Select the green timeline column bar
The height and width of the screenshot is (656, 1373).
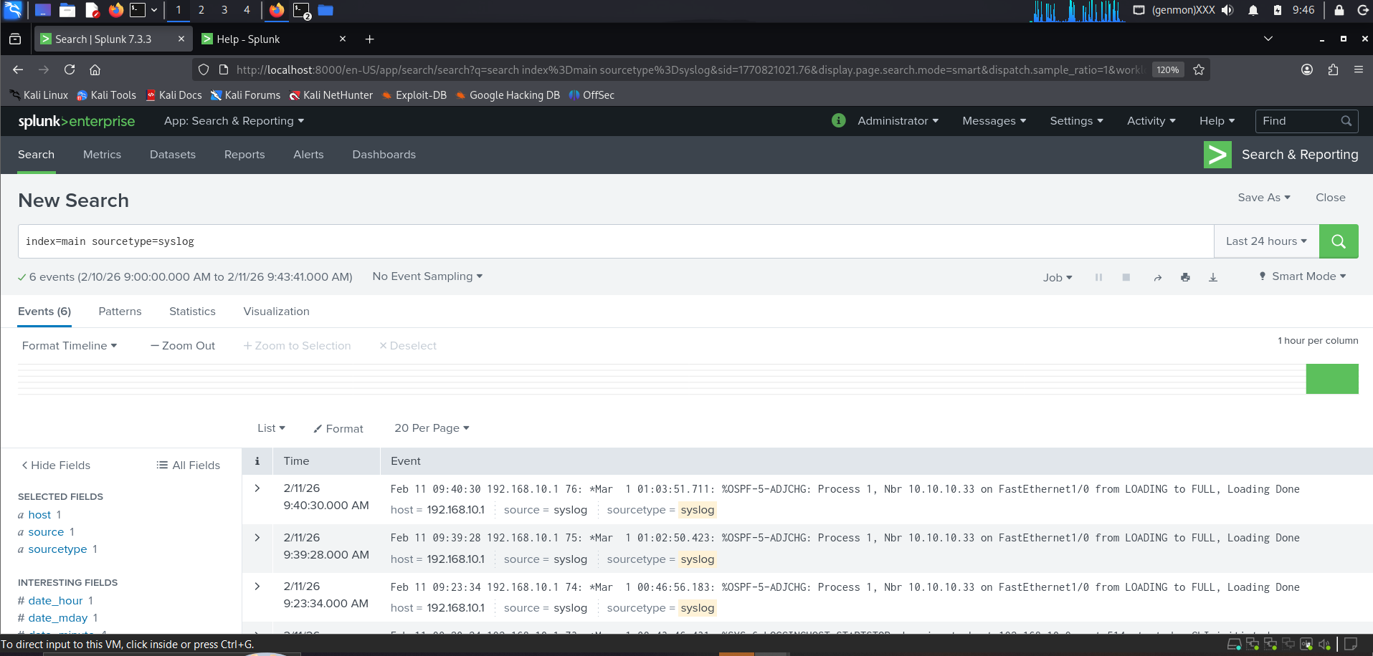click(x=1332, y=378)
